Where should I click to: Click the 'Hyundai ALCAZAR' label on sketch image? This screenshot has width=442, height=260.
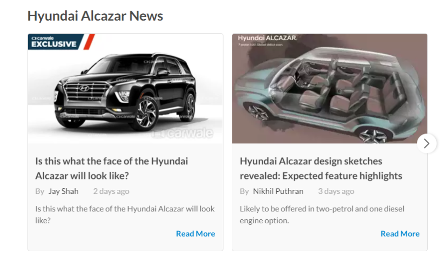click(x=267, y=38)
